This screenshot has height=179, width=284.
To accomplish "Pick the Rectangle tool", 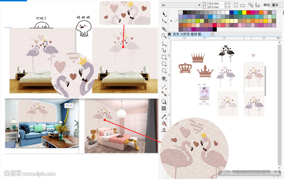I will (164, 57).
